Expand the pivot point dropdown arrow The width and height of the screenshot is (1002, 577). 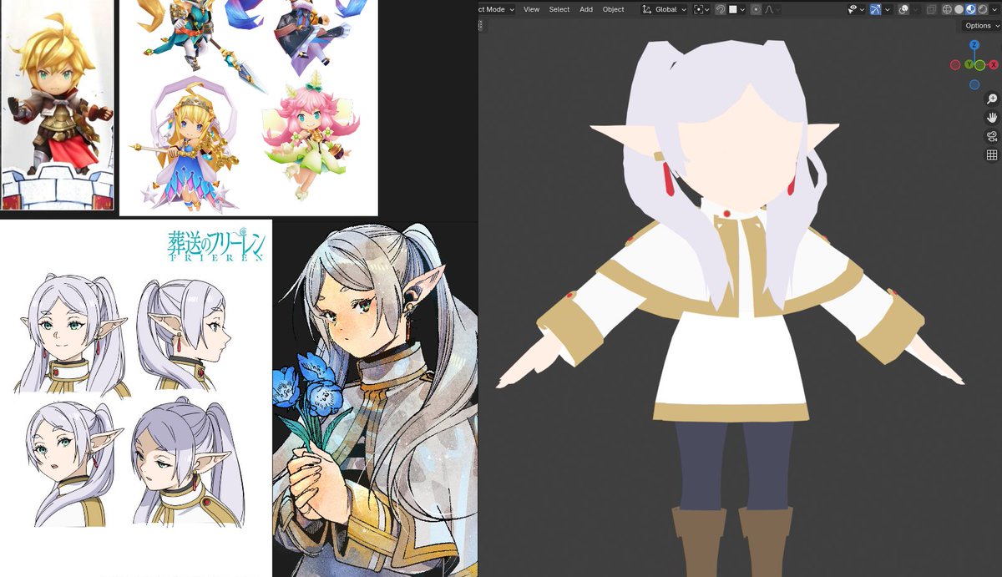(x=707, y=9)
